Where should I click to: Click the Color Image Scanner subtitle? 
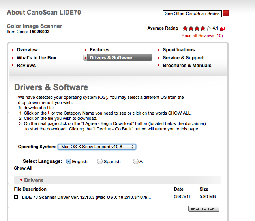pos(34,26)
